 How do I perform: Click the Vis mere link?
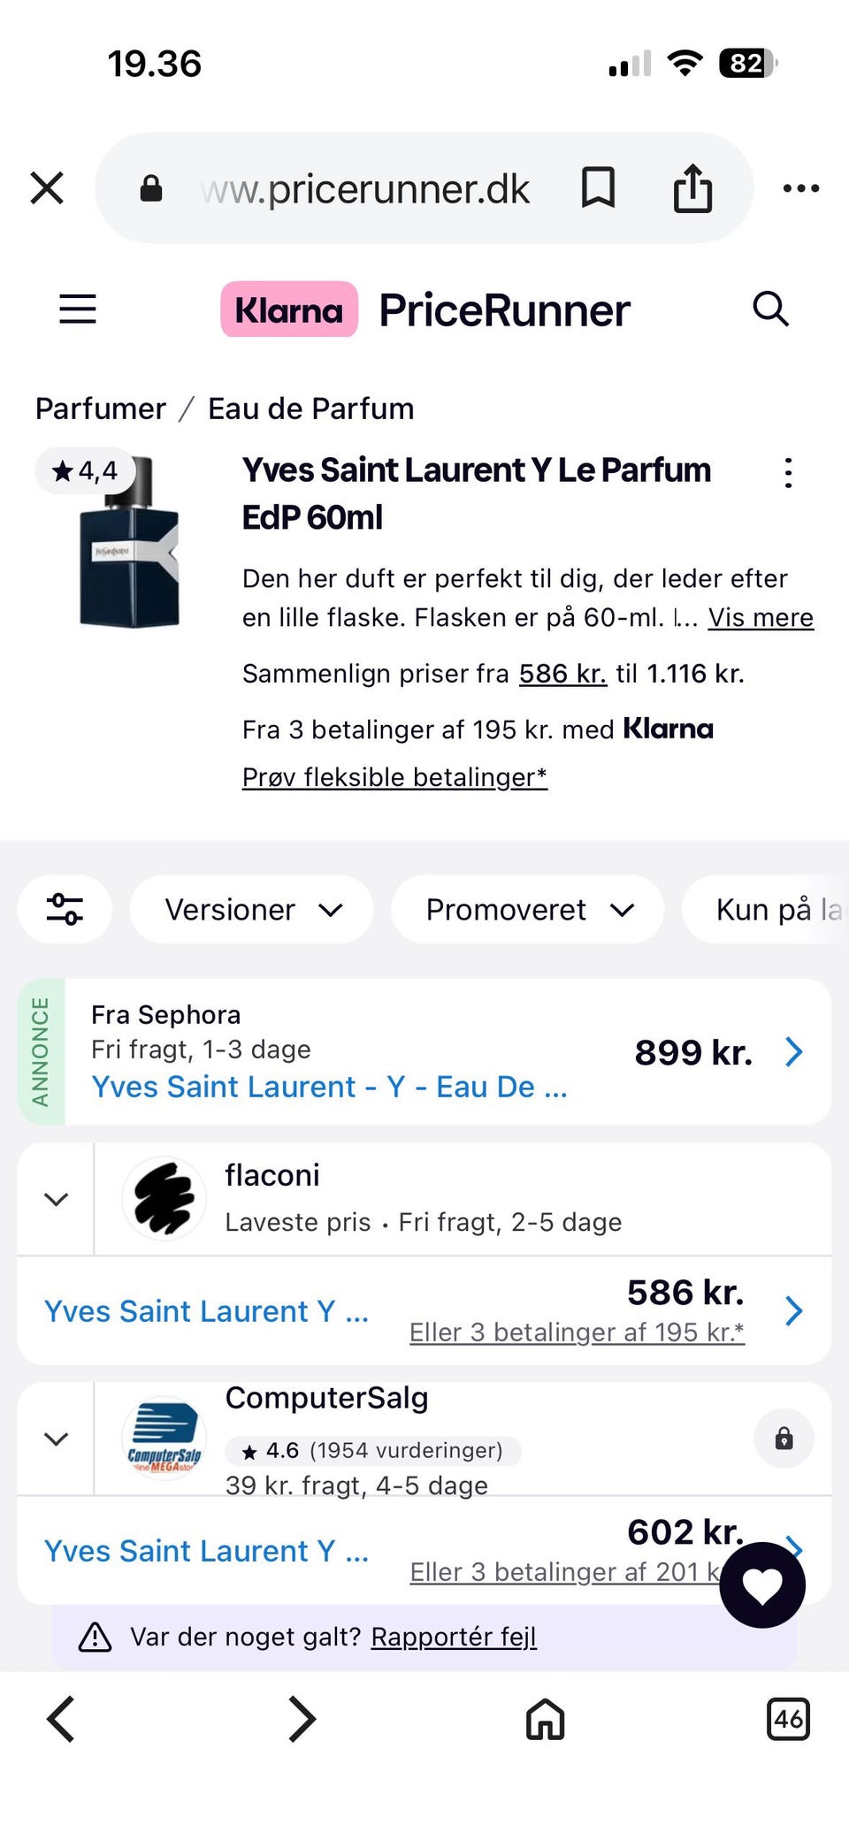761,617
